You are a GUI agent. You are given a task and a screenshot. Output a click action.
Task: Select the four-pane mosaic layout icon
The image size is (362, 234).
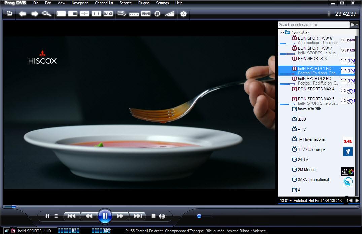point(84,14)
